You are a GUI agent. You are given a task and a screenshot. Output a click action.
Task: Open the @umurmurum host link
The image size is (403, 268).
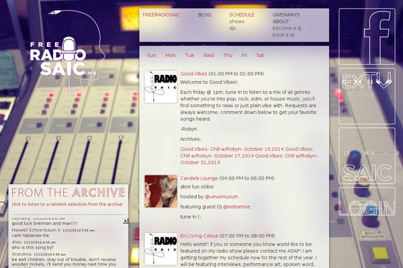(221, 197)
